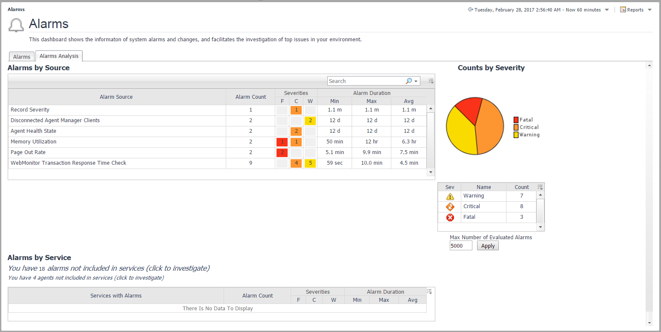Click agents not included in services link

[86, 278]
